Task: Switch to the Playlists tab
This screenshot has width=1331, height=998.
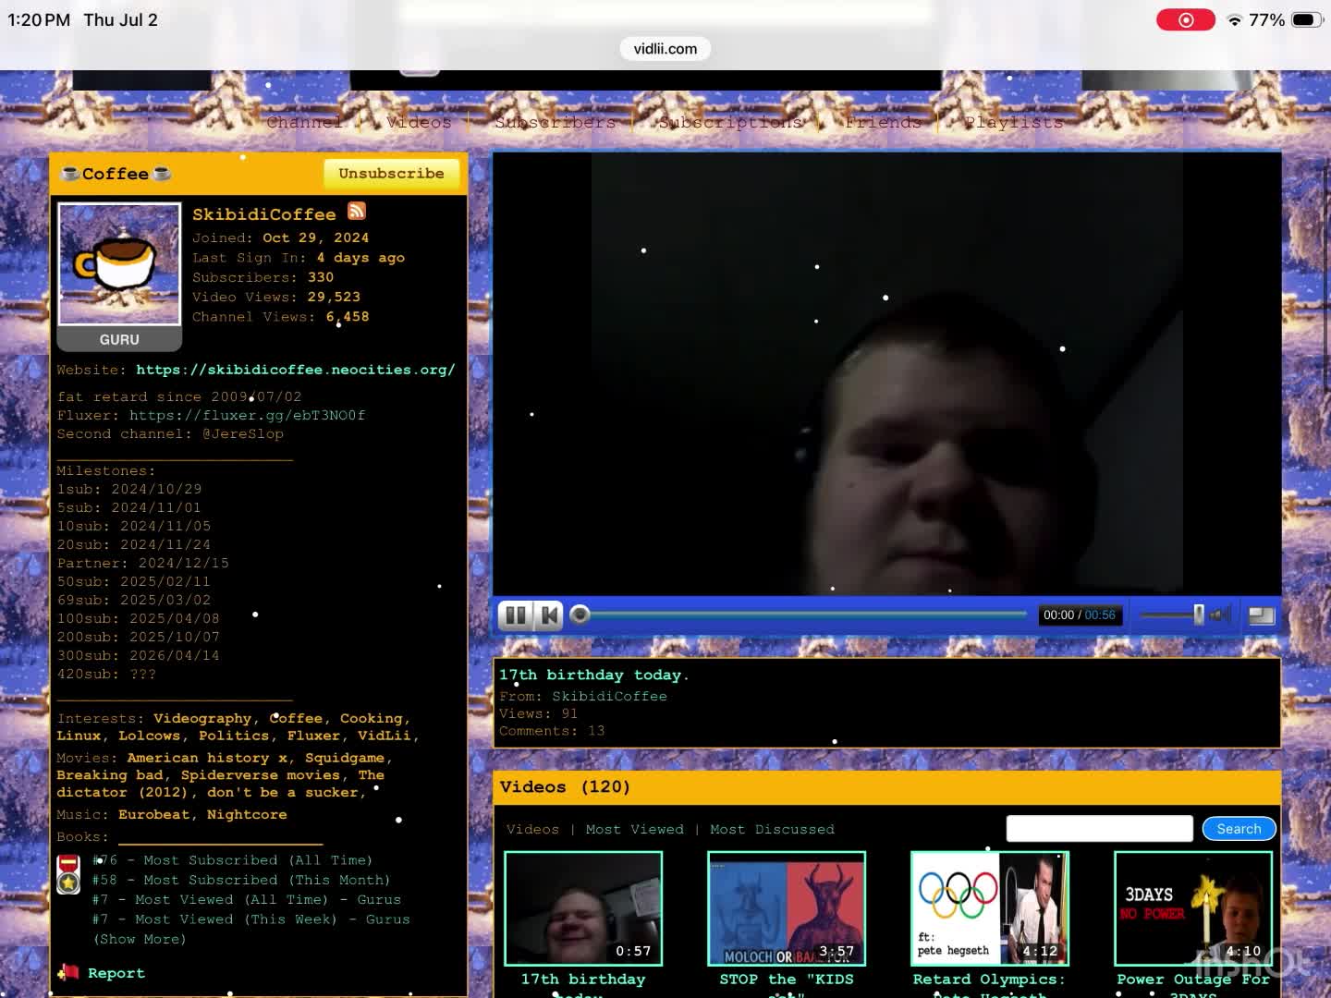Action: click(x=1014, y=122)
